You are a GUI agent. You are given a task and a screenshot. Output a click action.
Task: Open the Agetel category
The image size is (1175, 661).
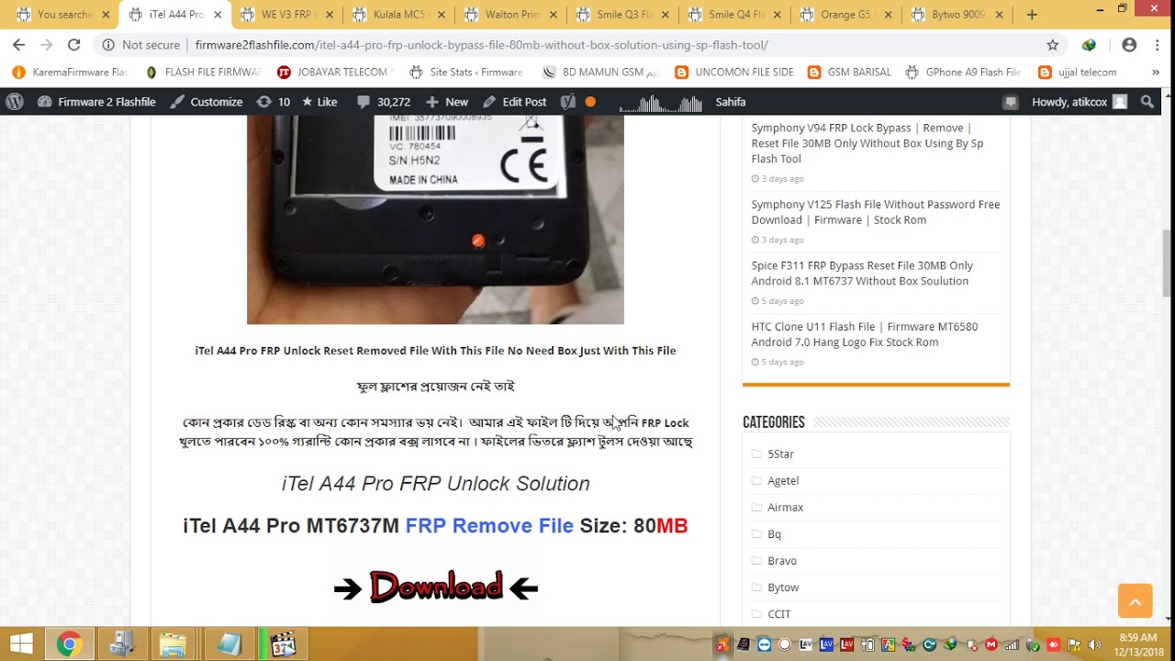tap(783, 480)
